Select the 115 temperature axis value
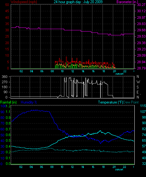Screen dimensions: 146x177 tap(143, 106)
